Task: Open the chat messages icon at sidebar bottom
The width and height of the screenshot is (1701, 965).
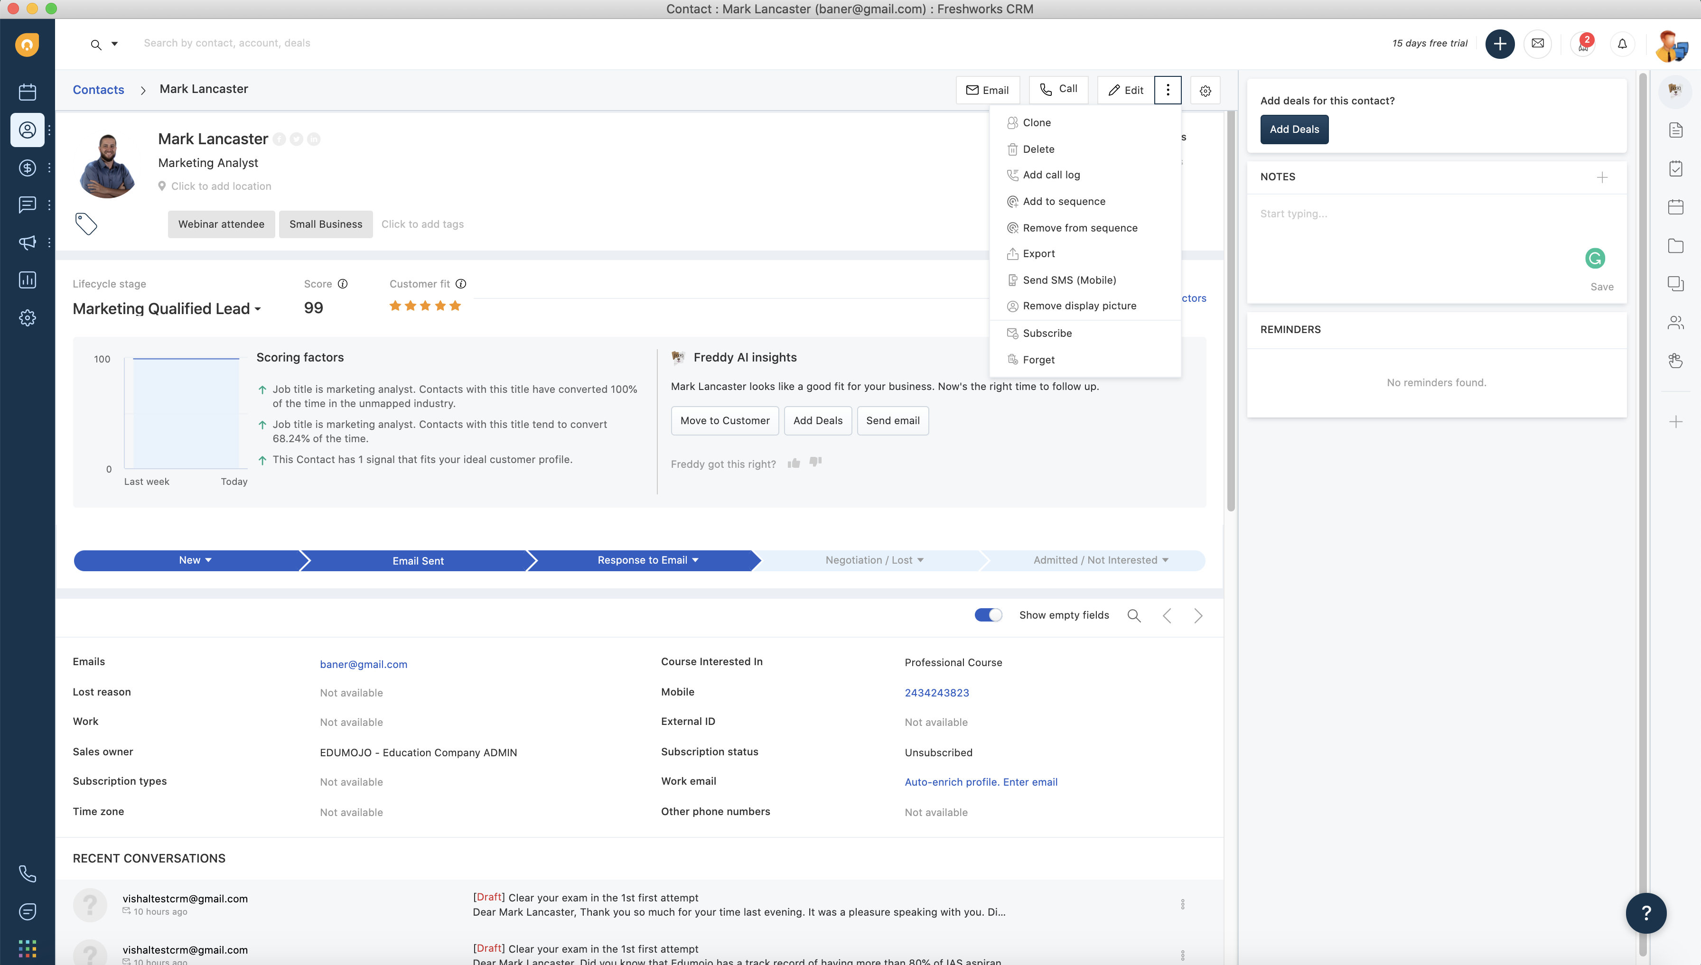Action: tap(27, 911)
